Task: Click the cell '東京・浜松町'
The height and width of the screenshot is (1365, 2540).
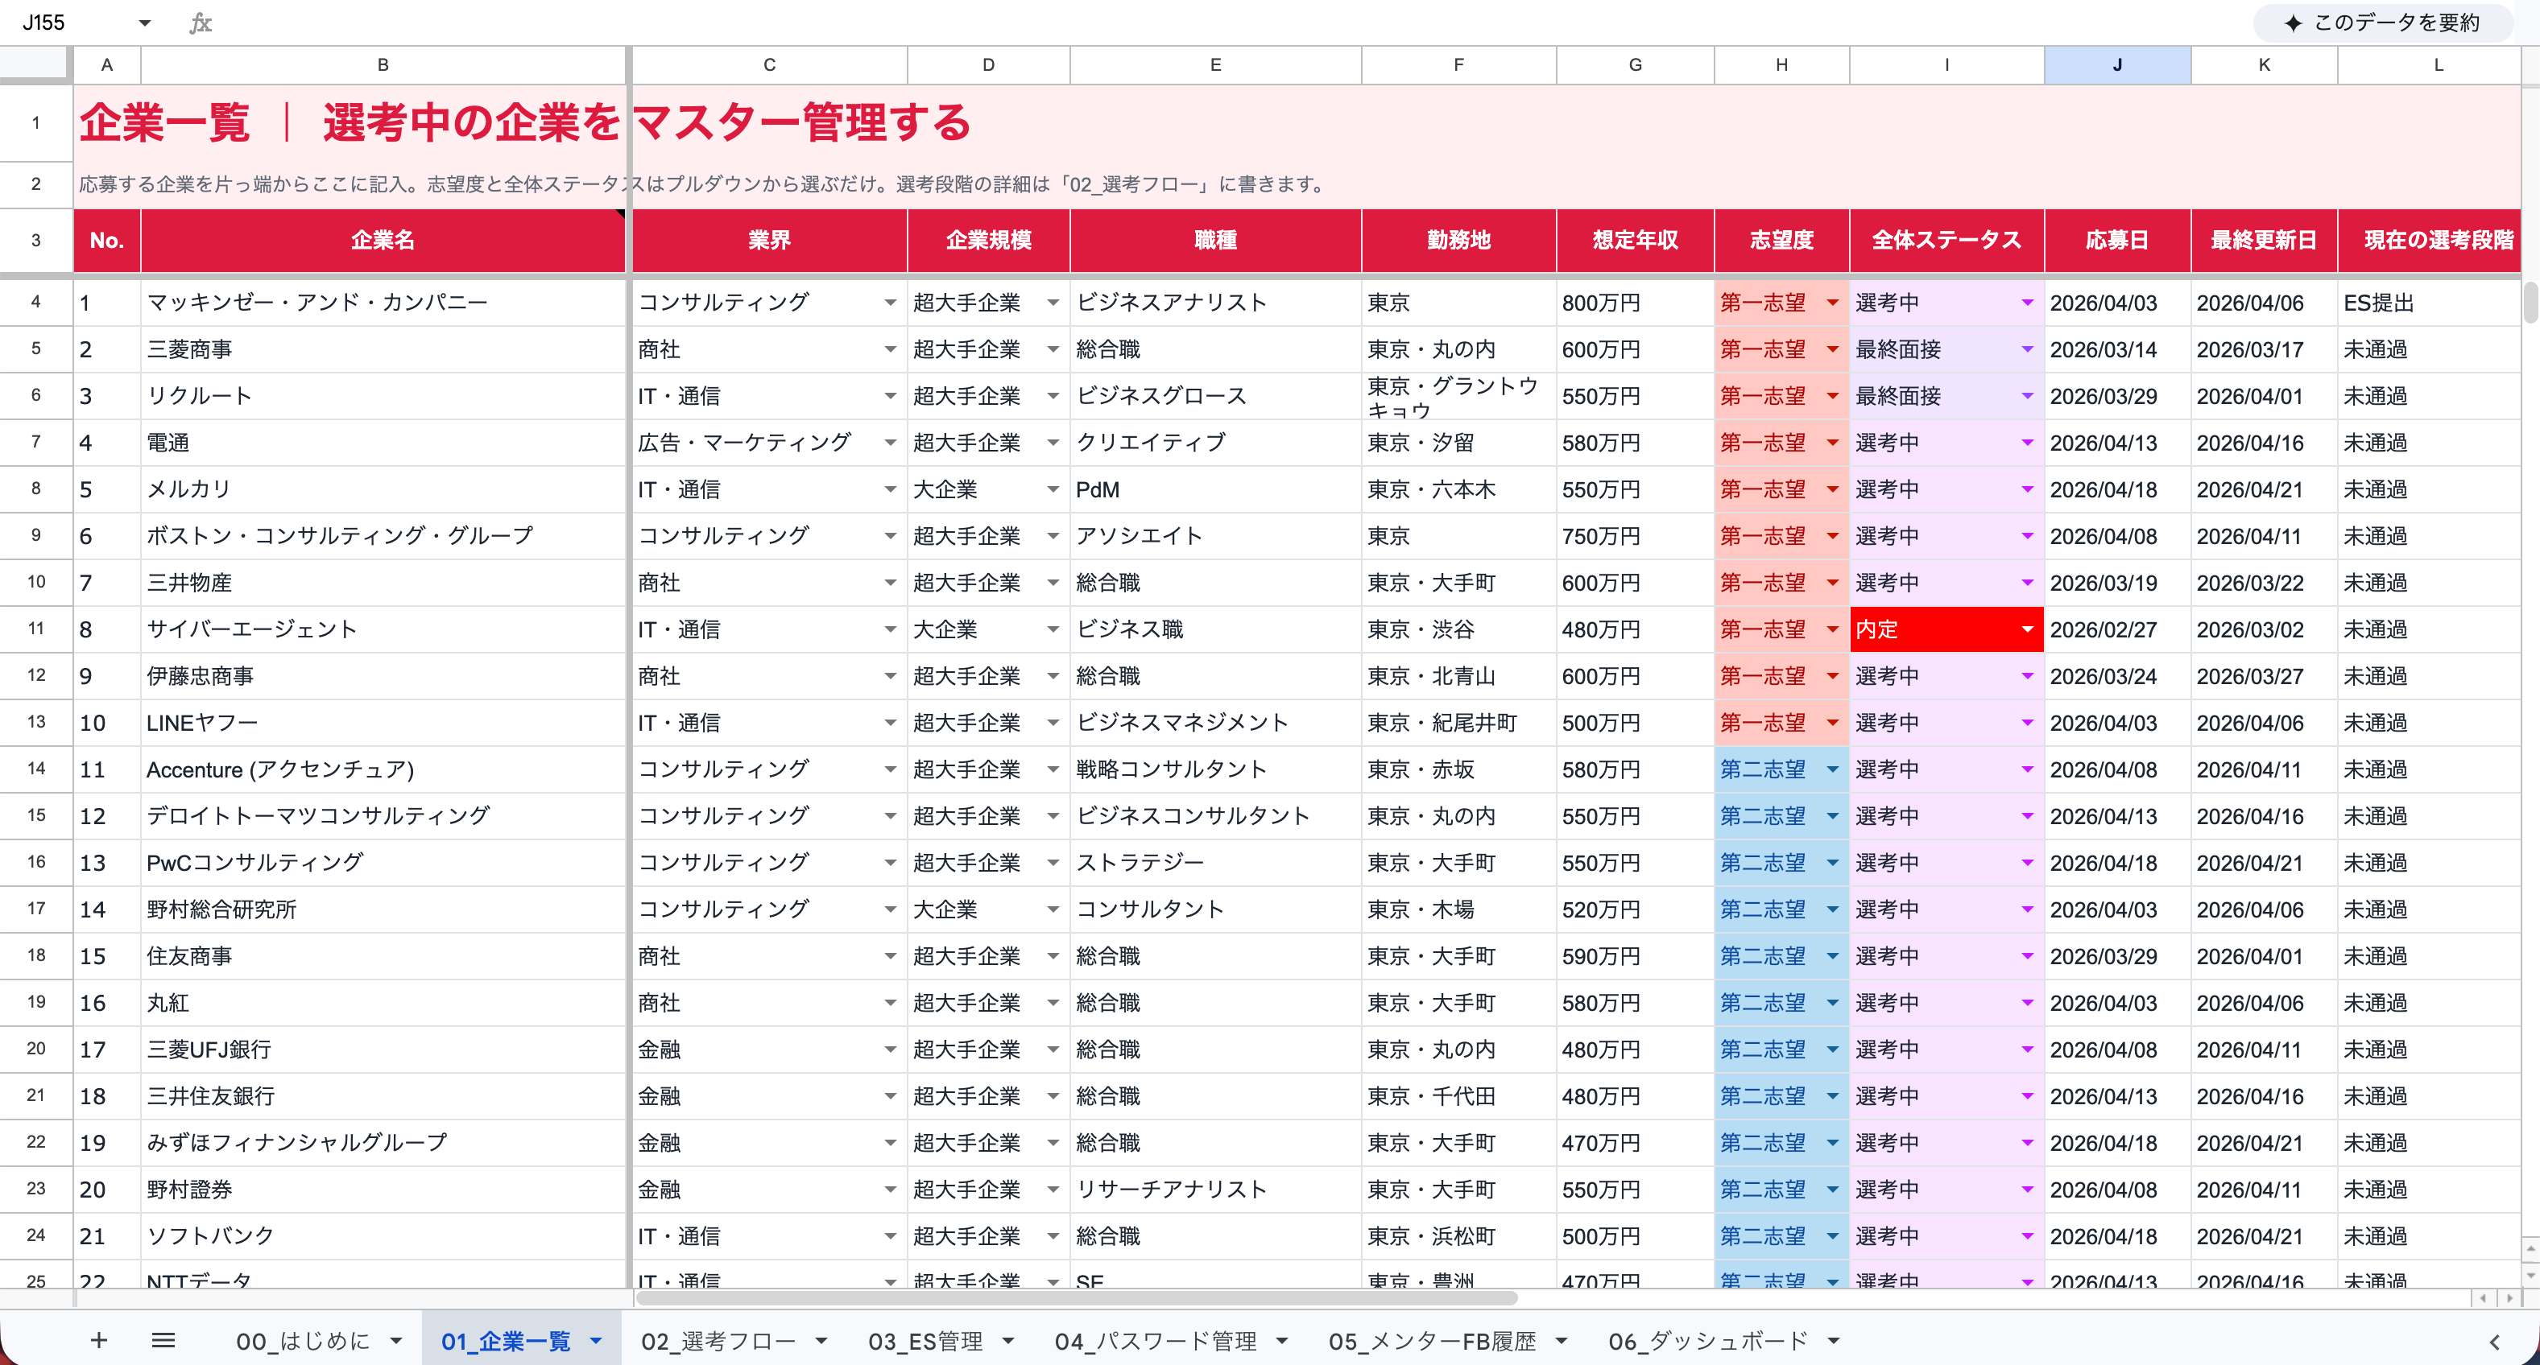Action: coord(1458,1236)
